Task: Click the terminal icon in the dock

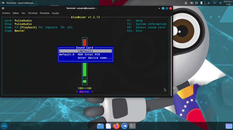Action: [132, 126]
